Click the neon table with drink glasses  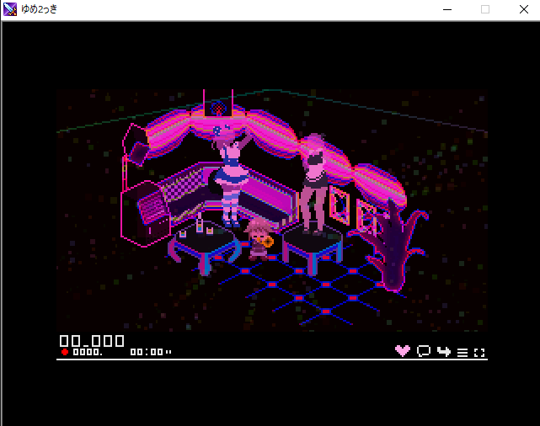[x=204, y=244]
